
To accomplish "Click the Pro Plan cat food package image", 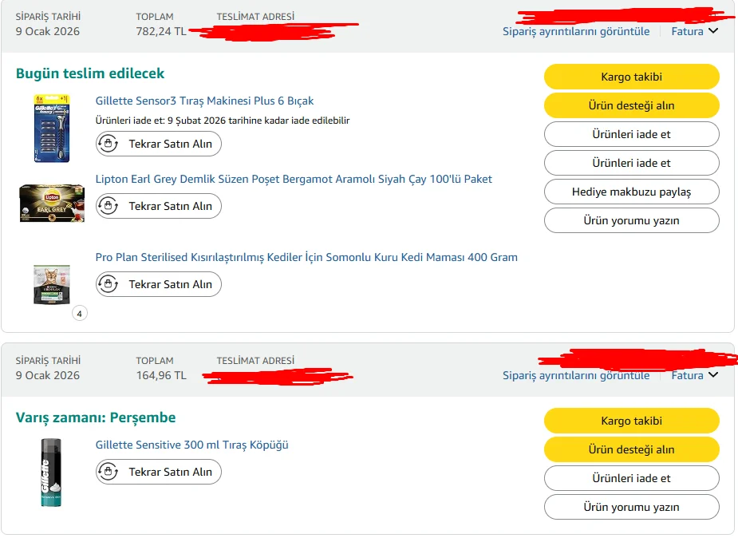I will 52,283.
